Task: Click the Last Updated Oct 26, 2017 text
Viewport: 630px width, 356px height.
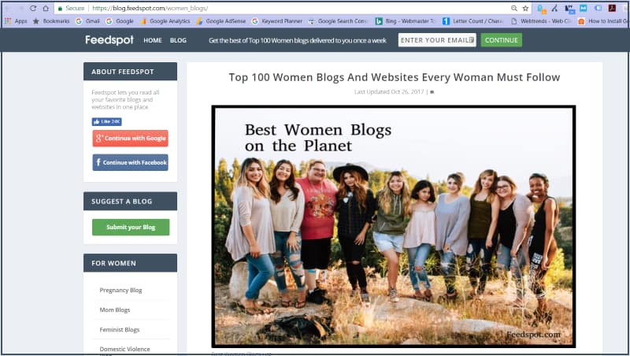Action: pyautogui.click(x=389, y=92)
